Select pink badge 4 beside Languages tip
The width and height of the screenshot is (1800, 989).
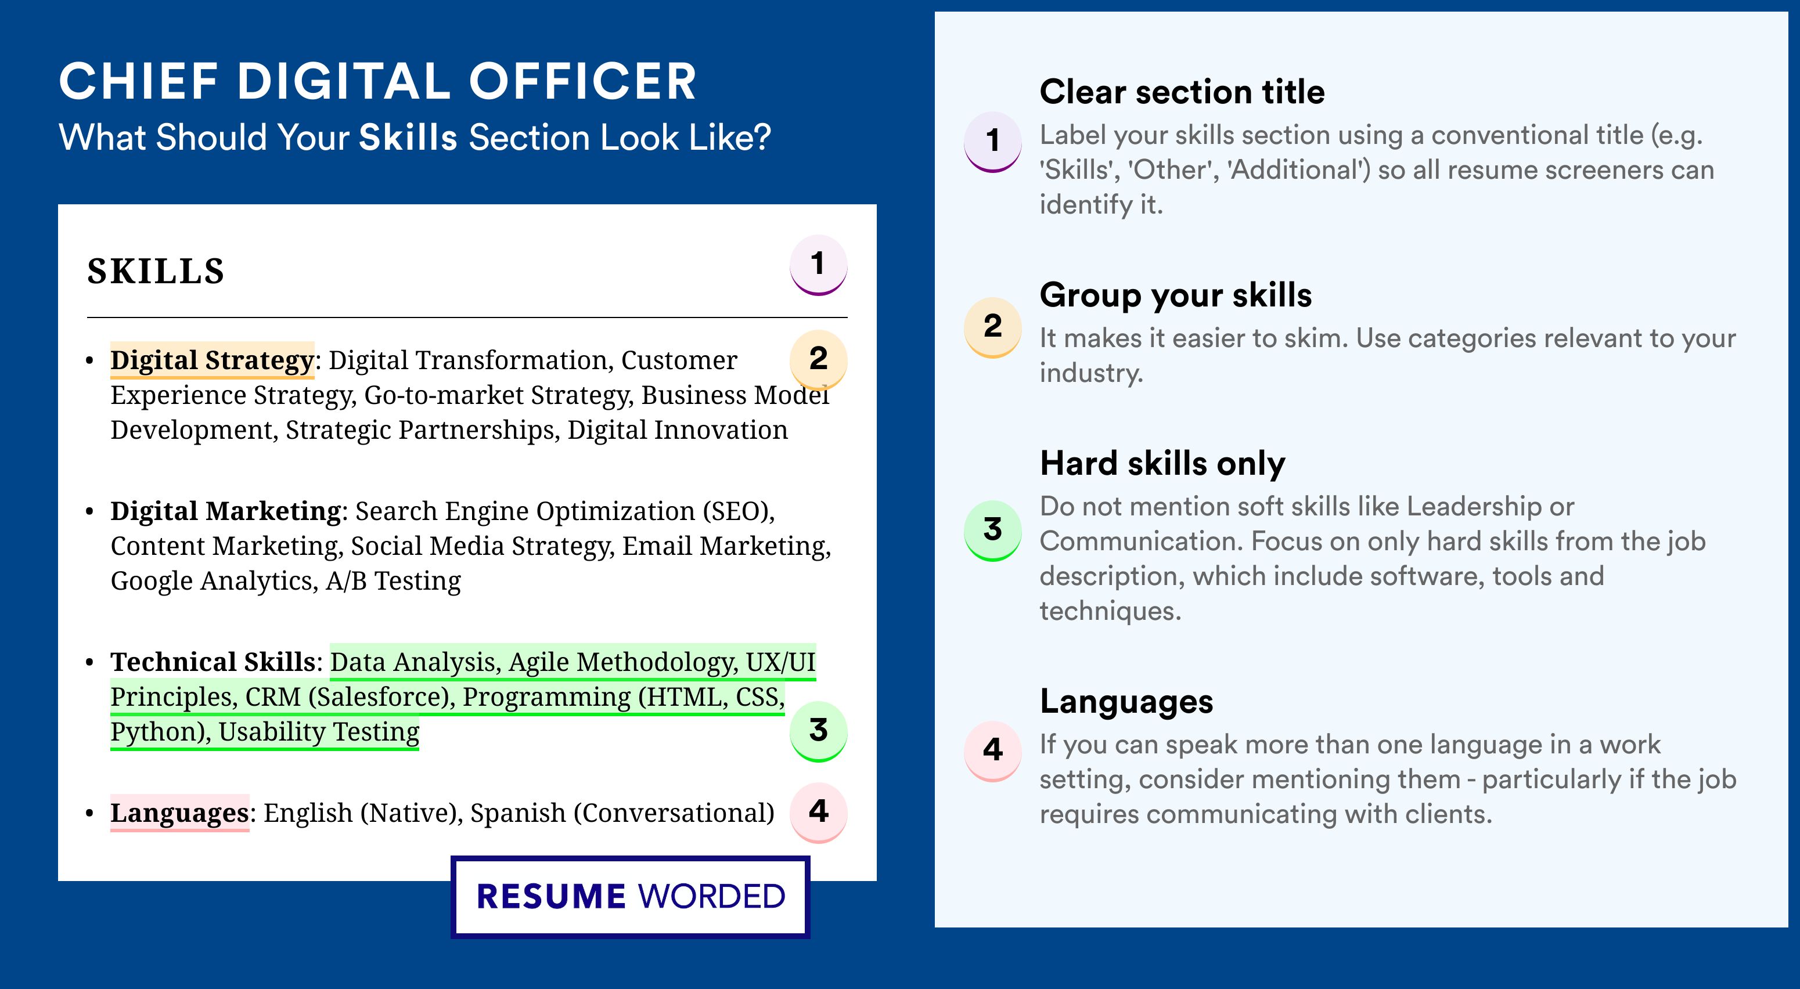(993, 751)
